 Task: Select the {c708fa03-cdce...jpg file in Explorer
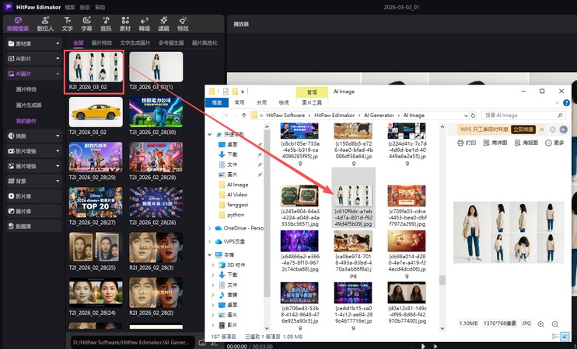[x=407, y=206]
